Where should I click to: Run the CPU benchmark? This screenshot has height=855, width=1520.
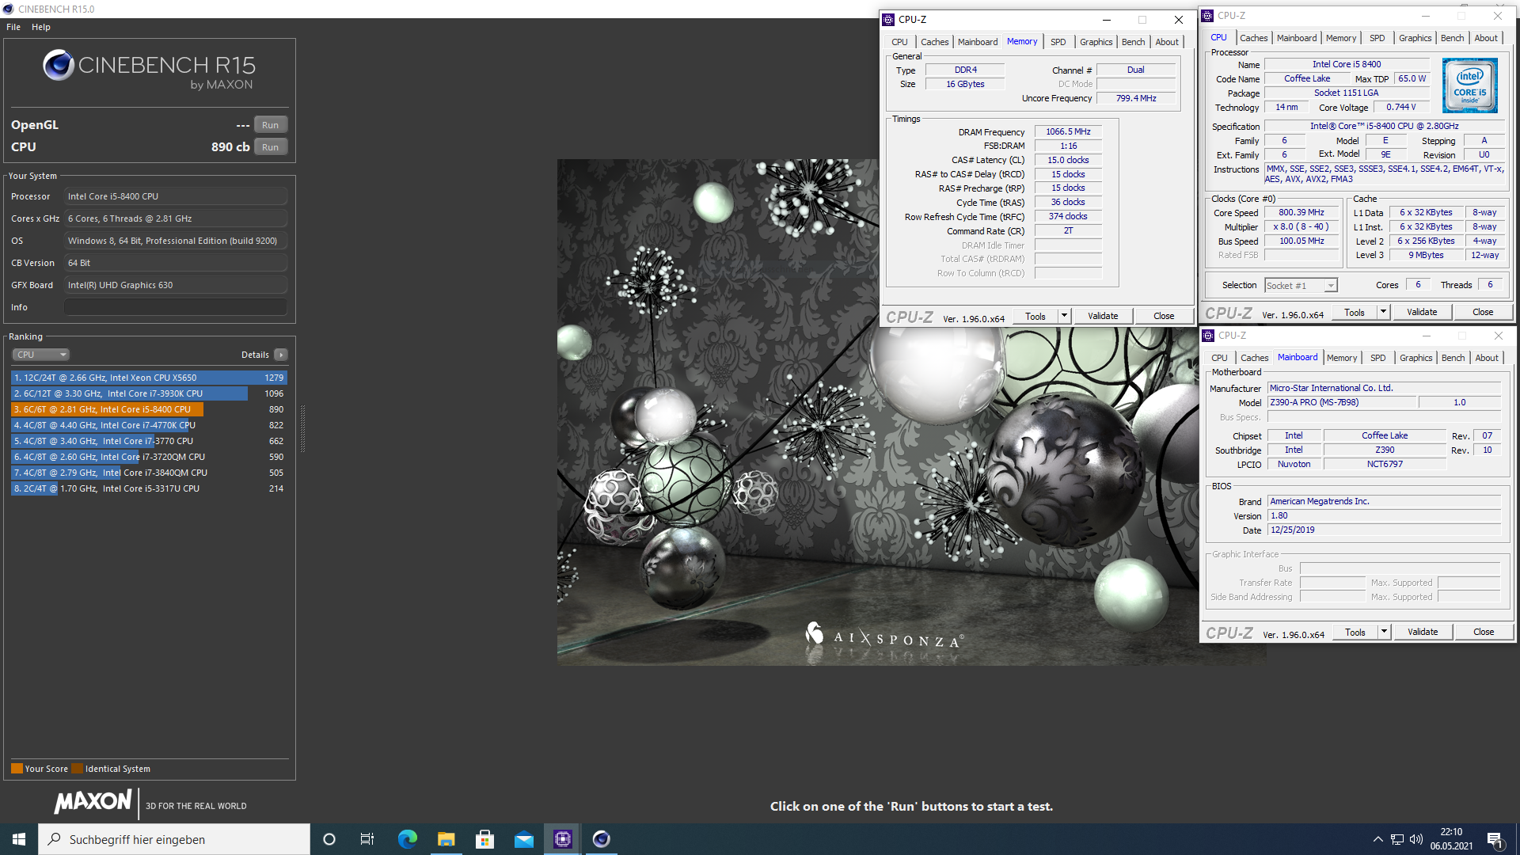click(271, 147)
